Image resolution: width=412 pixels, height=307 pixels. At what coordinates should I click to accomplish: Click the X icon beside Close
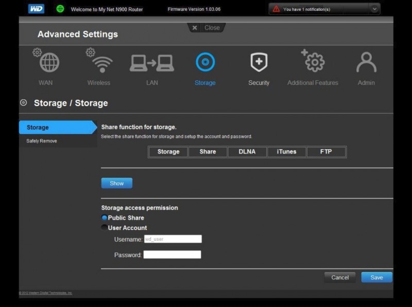pyautogui.click(x=195, y=28)
